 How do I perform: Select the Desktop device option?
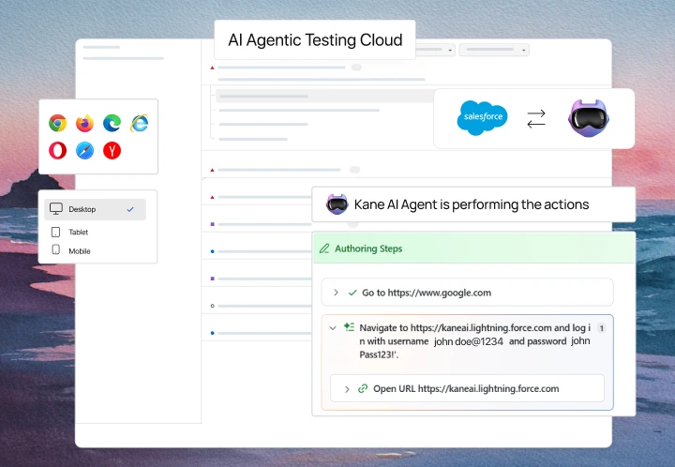[x=95, y=209]
